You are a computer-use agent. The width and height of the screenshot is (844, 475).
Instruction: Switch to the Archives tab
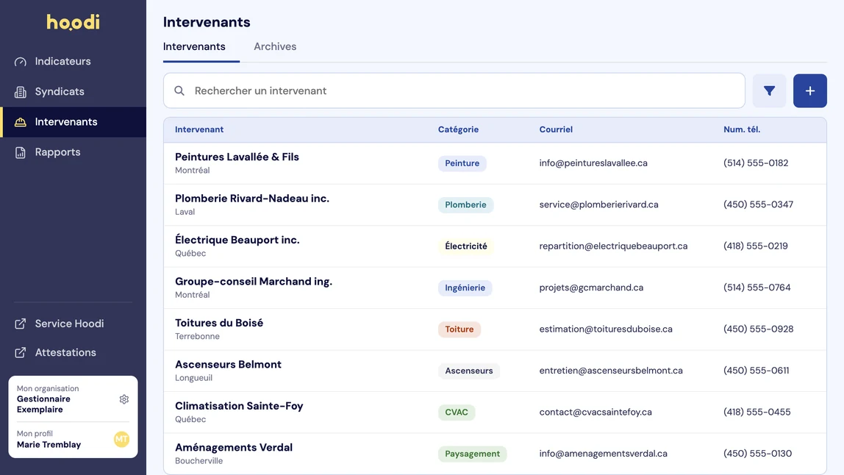coord(275,46)
